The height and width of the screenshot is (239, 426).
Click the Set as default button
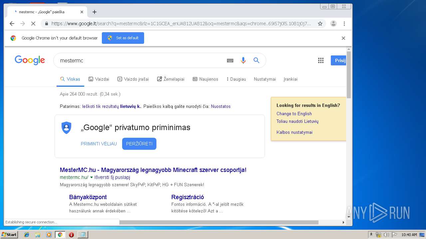point(123,38)
